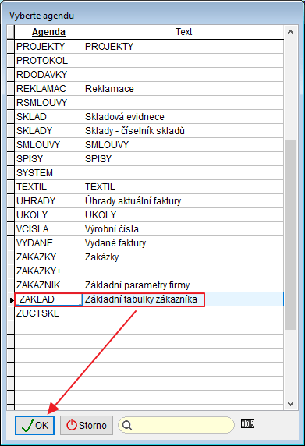Viewport: 305px width, 446px height.
Task: Click the row selector beside PROTOKOL
Action: point(11,60)
